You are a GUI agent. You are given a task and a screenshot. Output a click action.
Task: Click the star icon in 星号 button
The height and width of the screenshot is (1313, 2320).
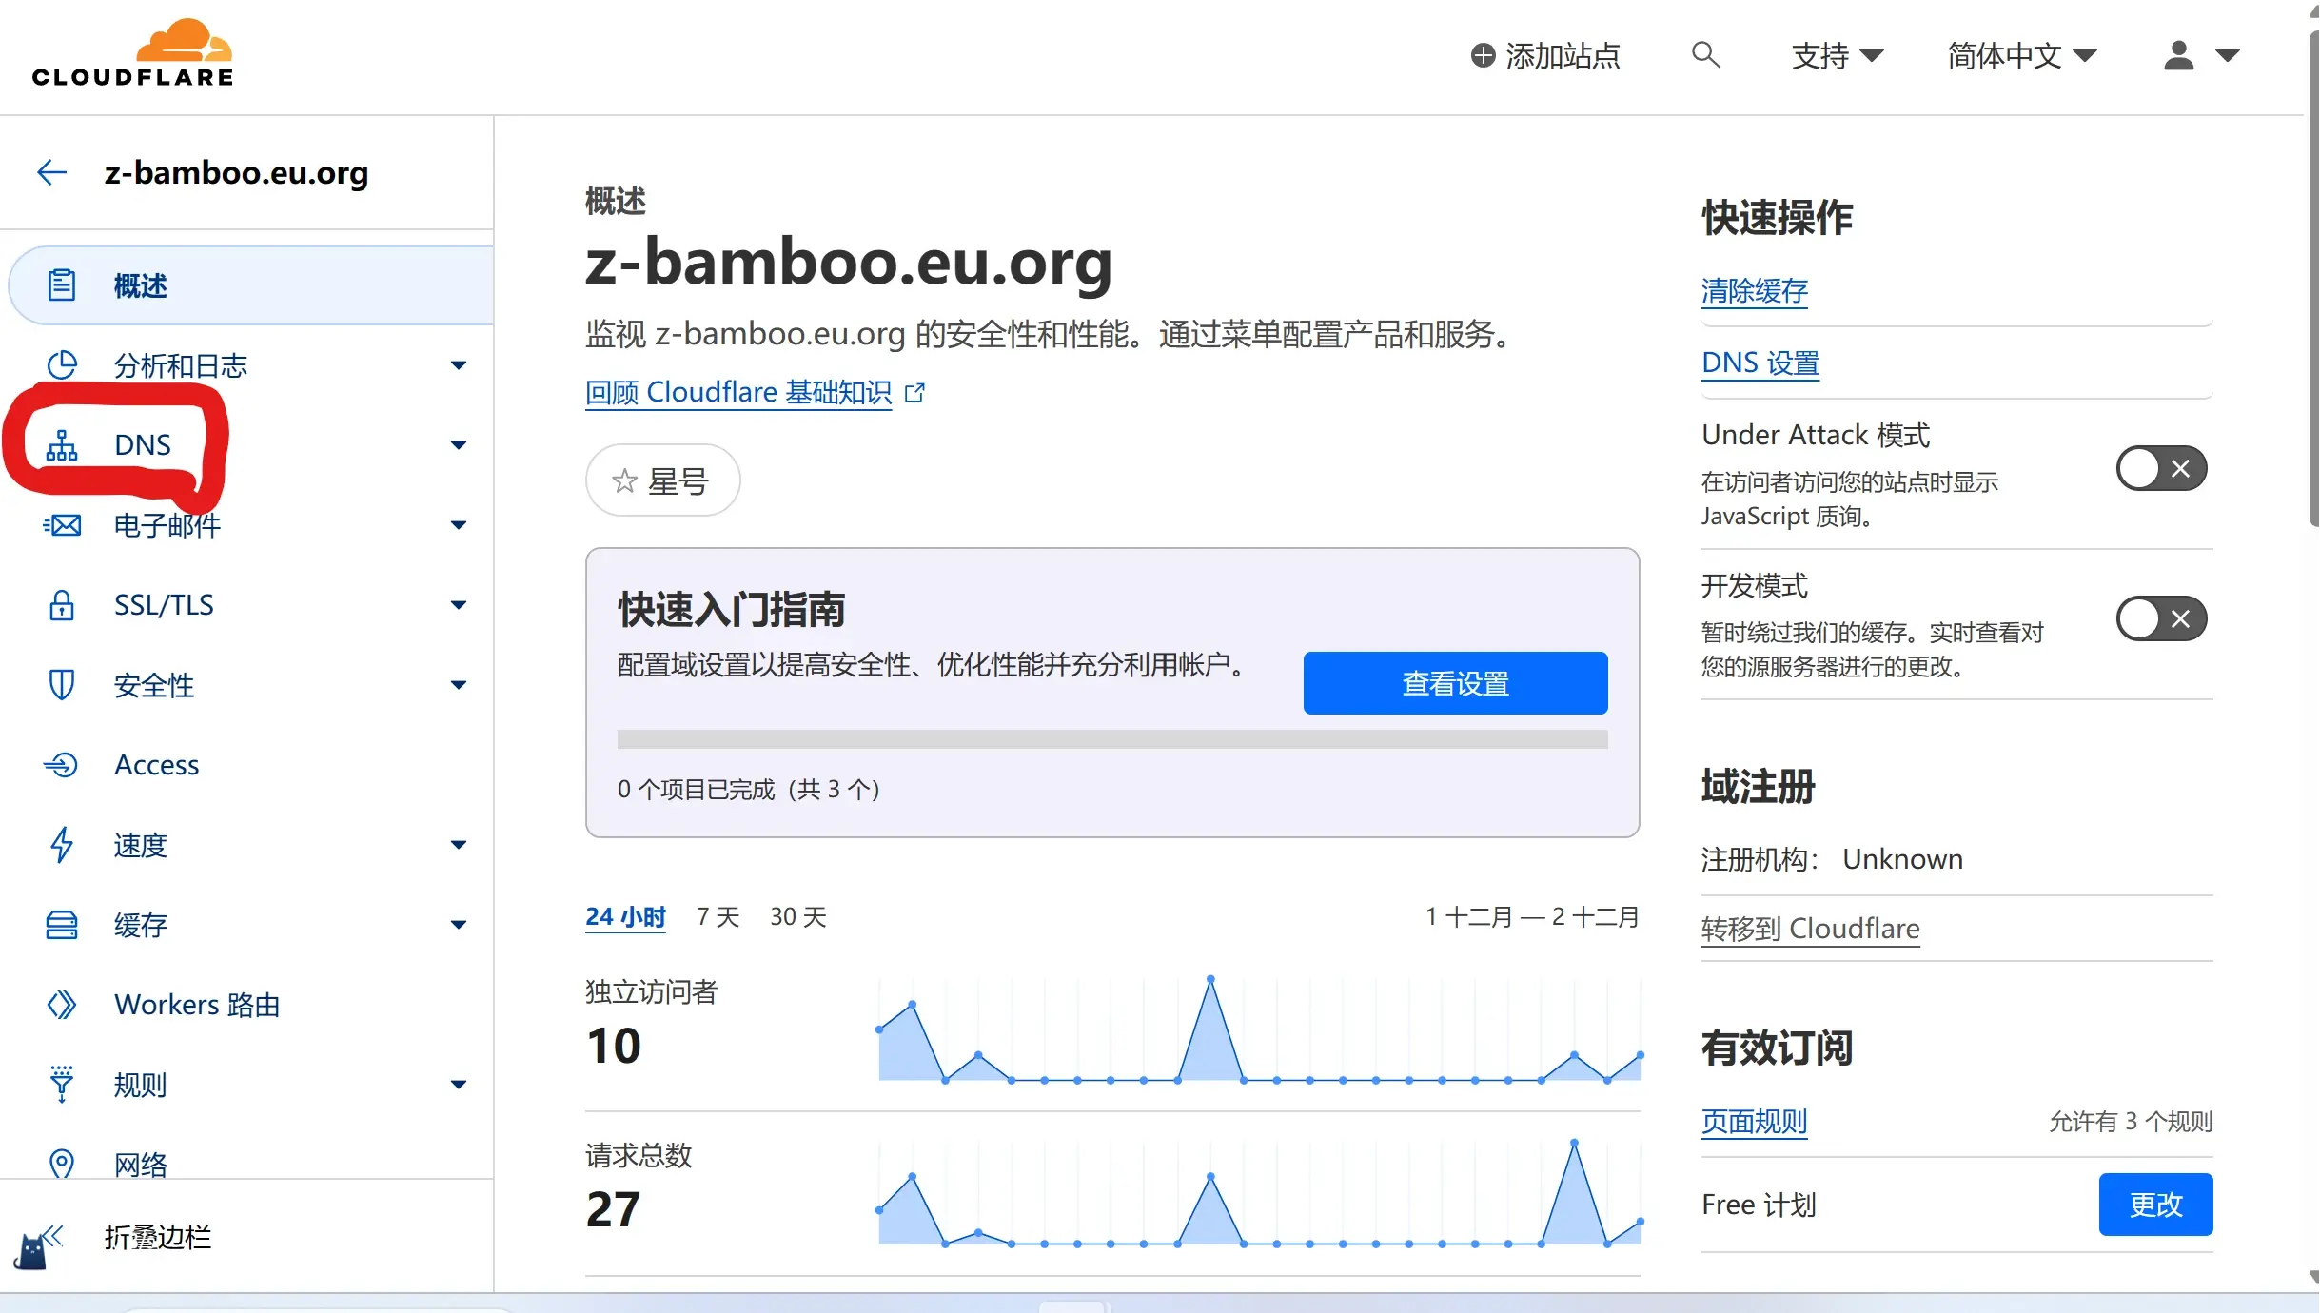[x=624, y=480]
